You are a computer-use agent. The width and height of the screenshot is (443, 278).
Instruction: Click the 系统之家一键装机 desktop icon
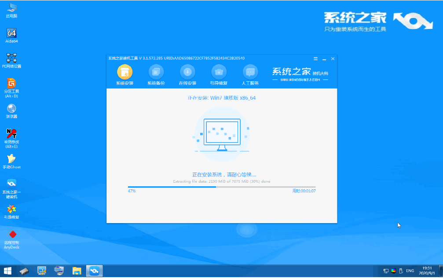coord(11,187)
